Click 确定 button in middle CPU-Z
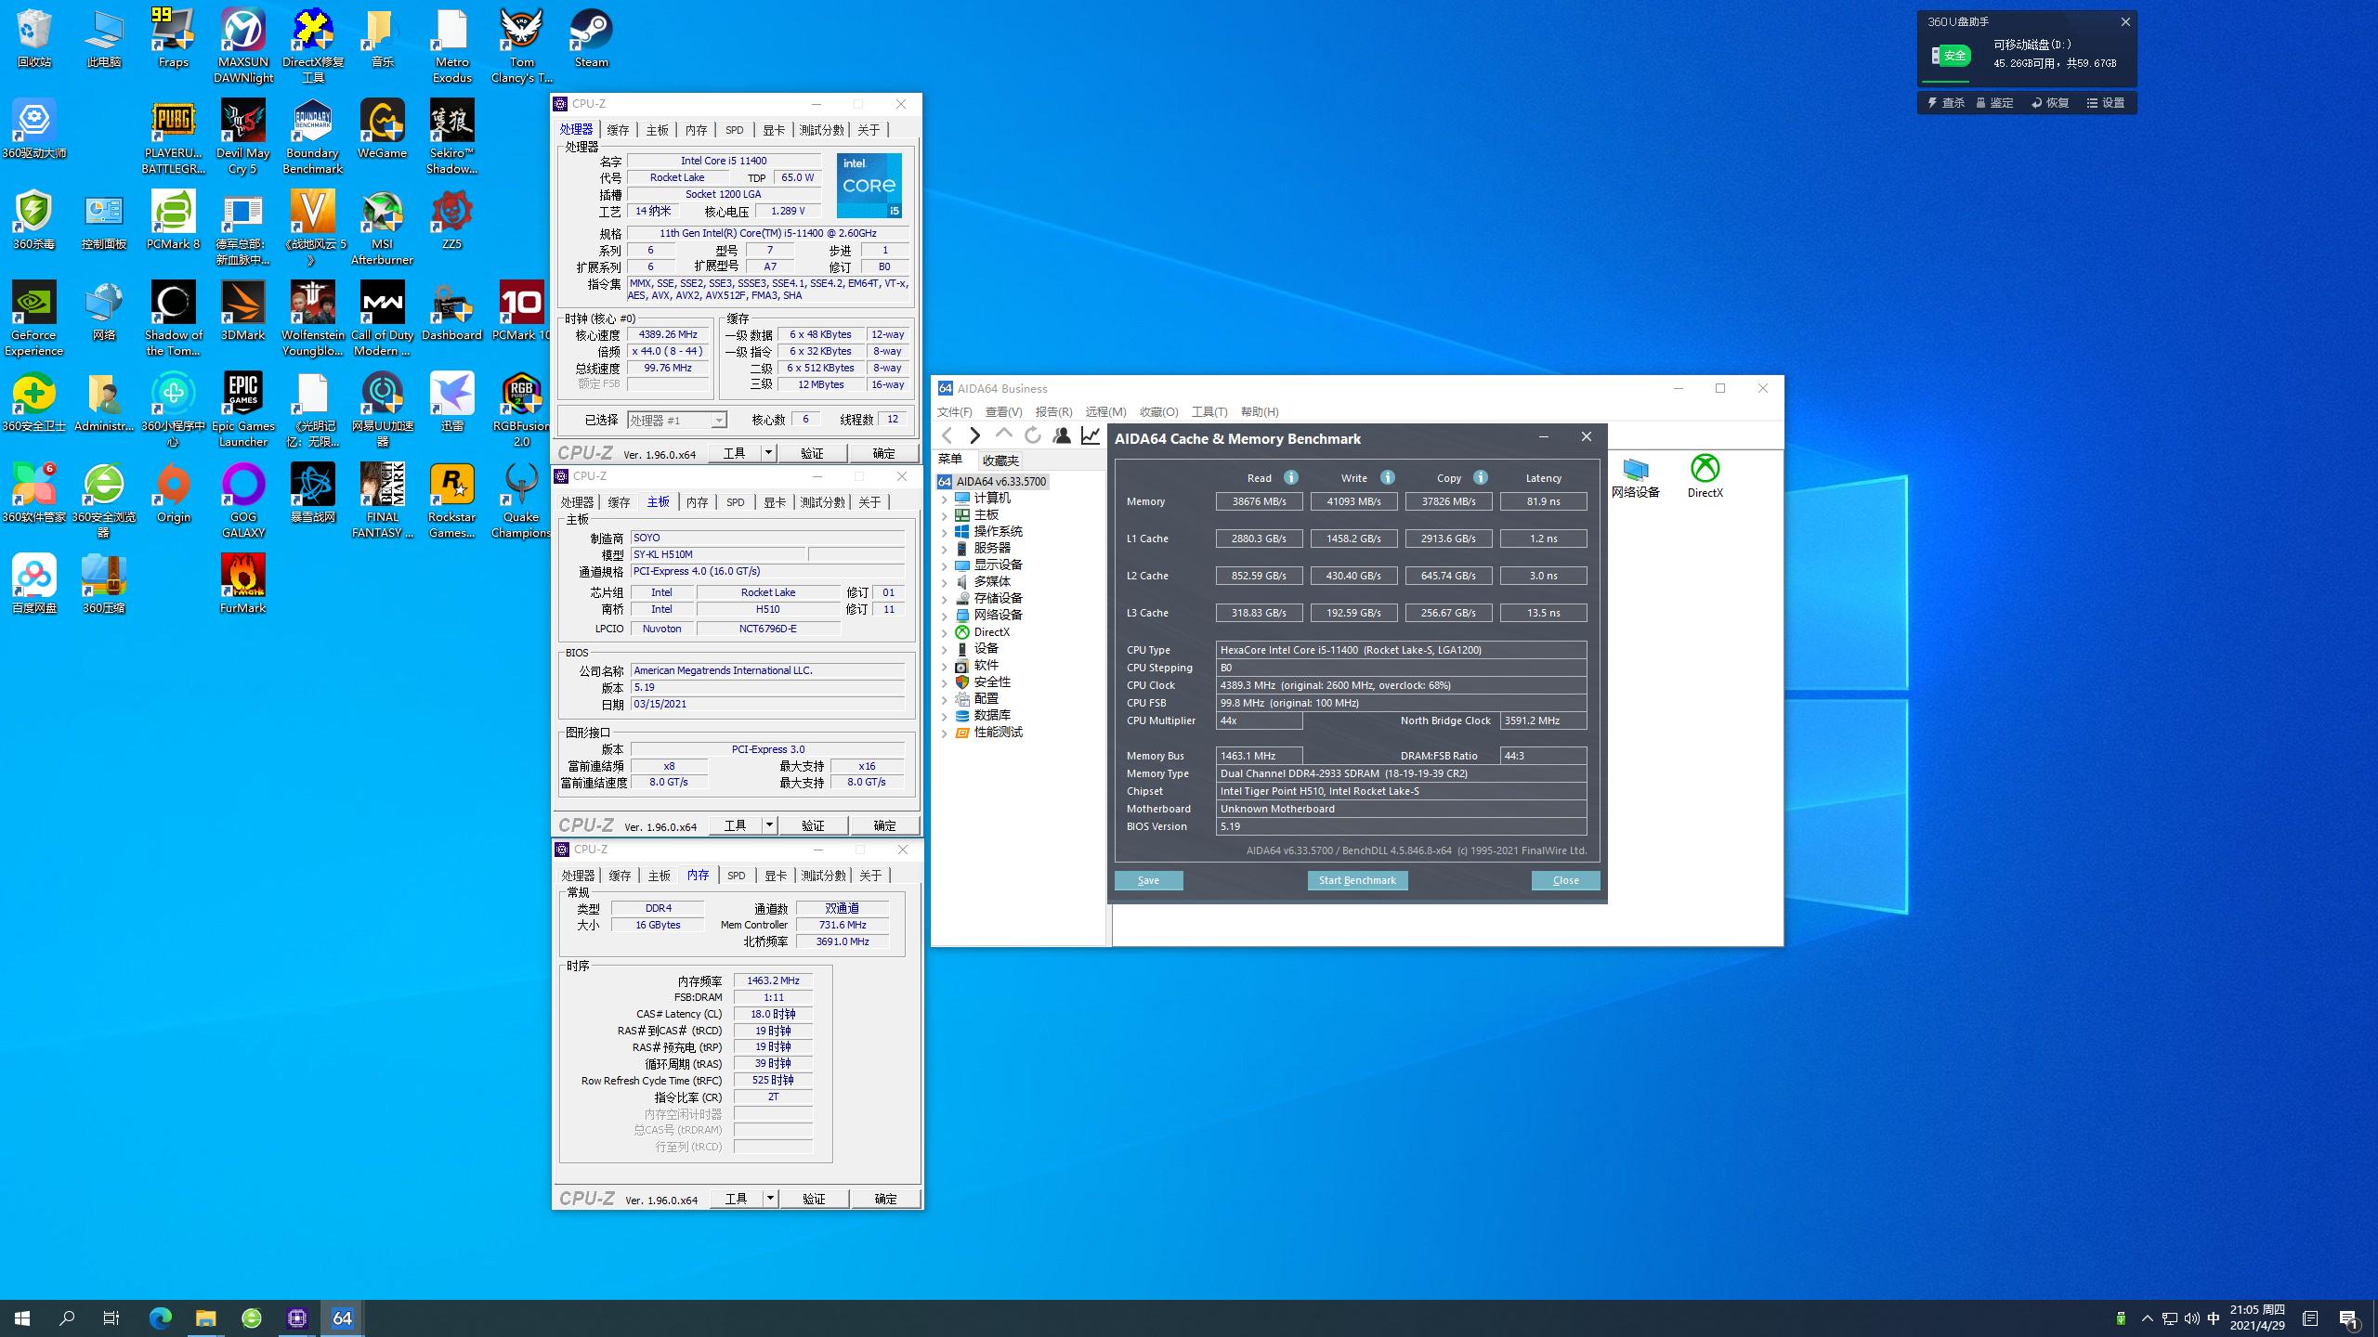 pos(884,825)
